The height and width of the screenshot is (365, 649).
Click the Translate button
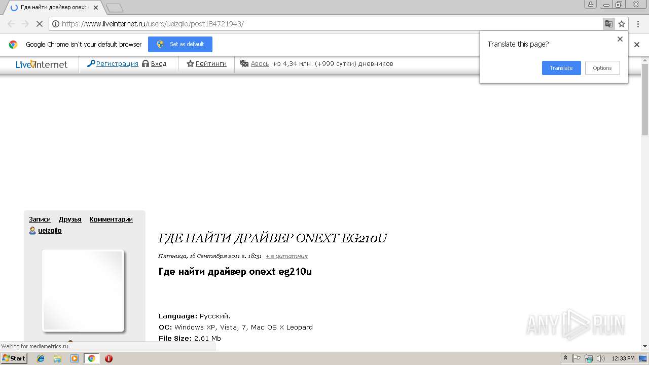click(561, 68)
